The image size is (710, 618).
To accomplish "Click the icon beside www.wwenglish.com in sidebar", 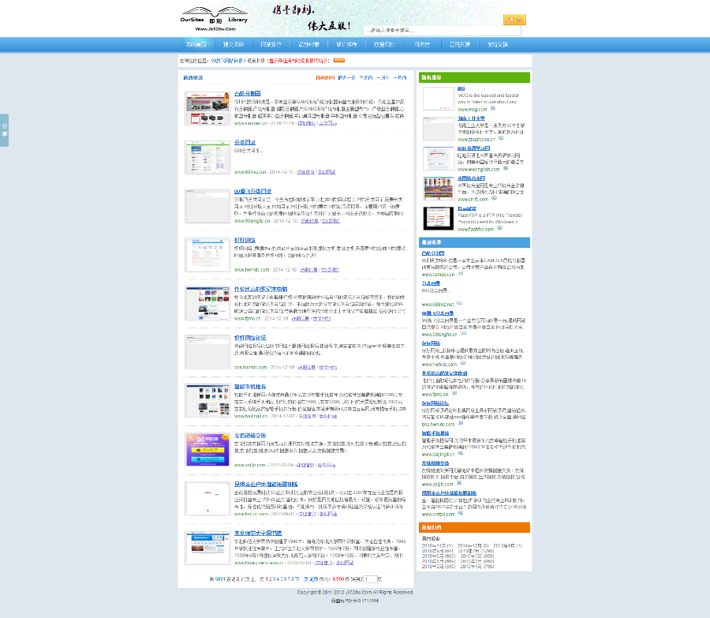I will coord(506,168).
